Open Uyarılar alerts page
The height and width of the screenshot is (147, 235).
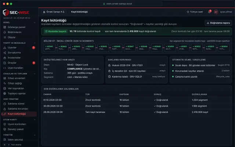click(19, 47)
